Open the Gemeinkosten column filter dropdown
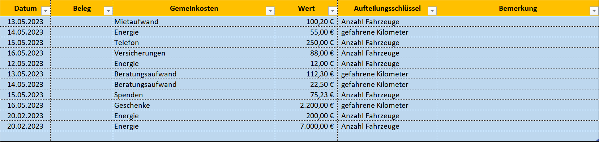Viewport: 599px width, 142px height. click(x=270, y=11)
